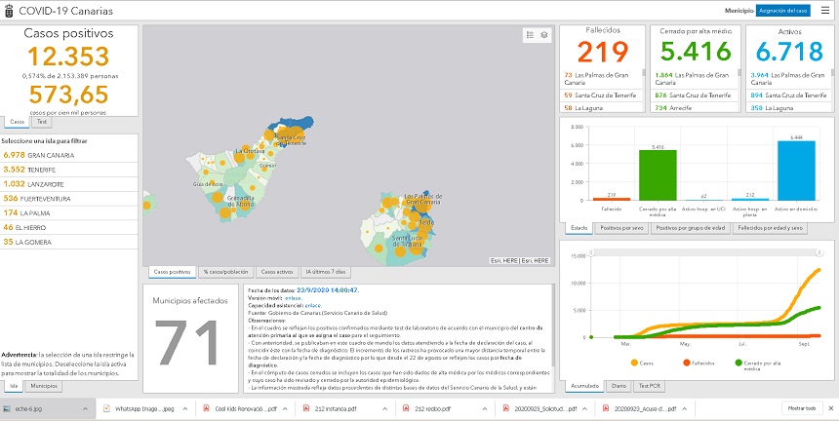Click the PDF icon of 212 instancia.pdf
This screenshot has height=421, width=839.
(303, 408)
